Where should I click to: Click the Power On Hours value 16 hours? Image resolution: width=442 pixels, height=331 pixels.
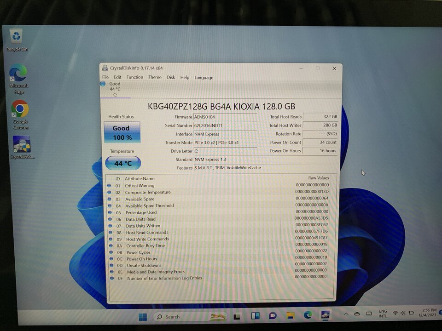point(320,151)
